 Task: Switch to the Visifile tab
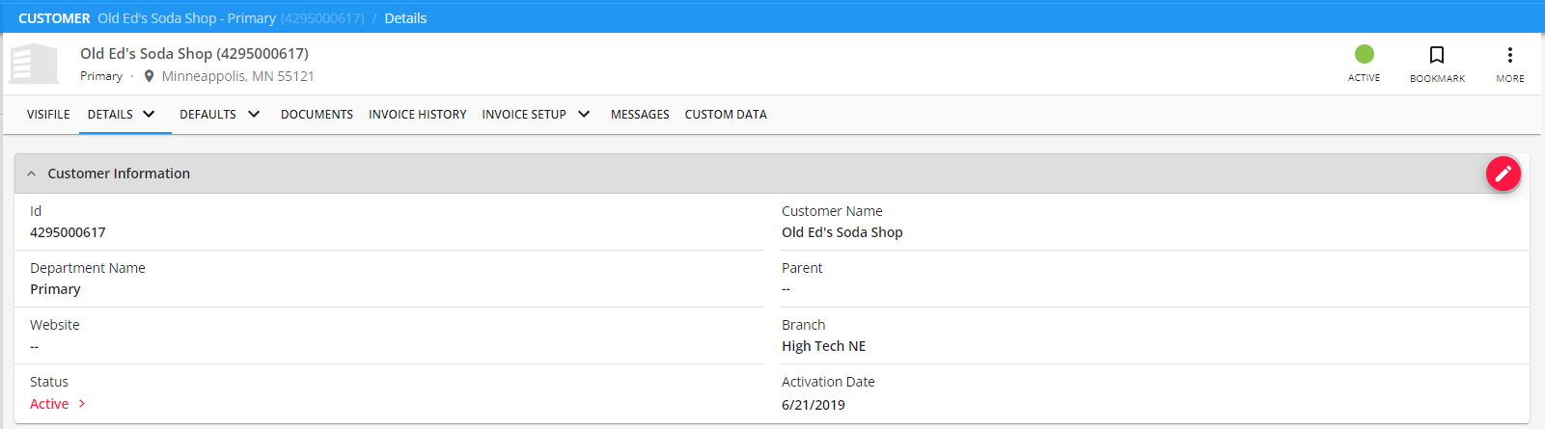pyautogui.click(x=48, y=114)
